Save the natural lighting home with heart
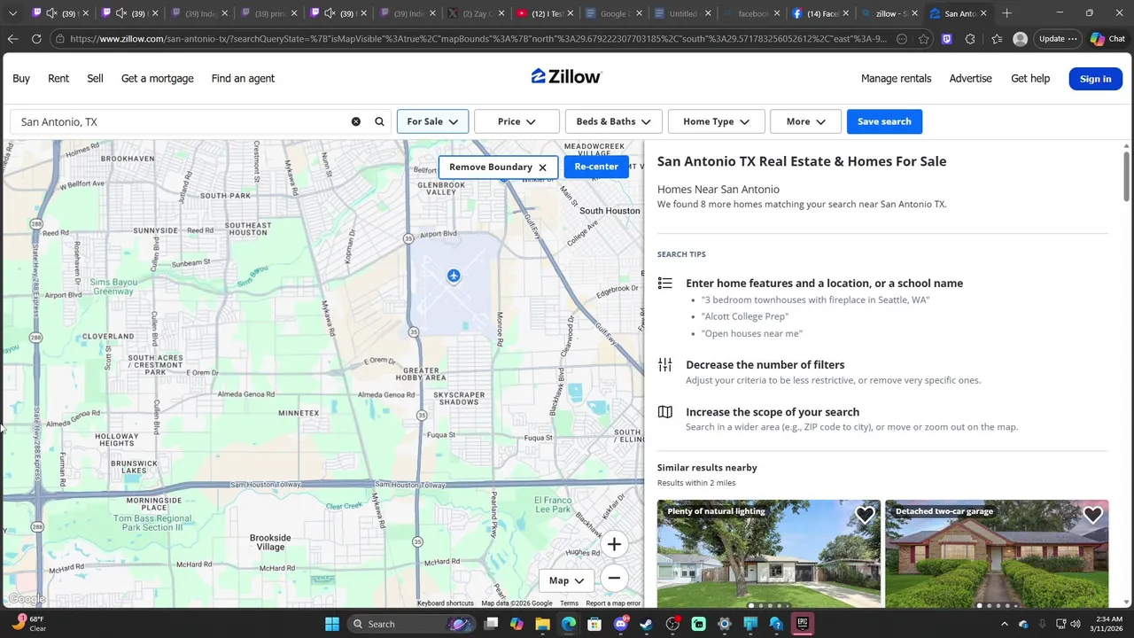This screenshot has height=638, width=1134. click(x=865, y=515)
